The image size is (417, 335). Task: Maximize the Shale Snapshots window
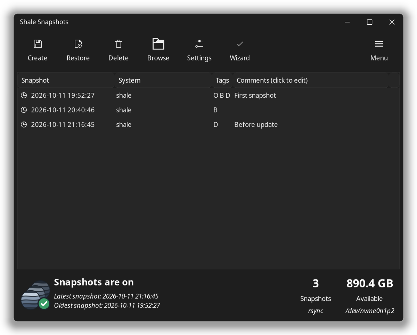[370, 22]
